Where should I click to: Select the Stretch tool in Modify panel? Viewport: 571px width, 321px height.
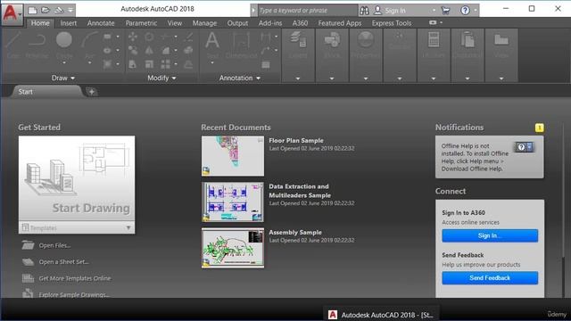pos(133,64)
